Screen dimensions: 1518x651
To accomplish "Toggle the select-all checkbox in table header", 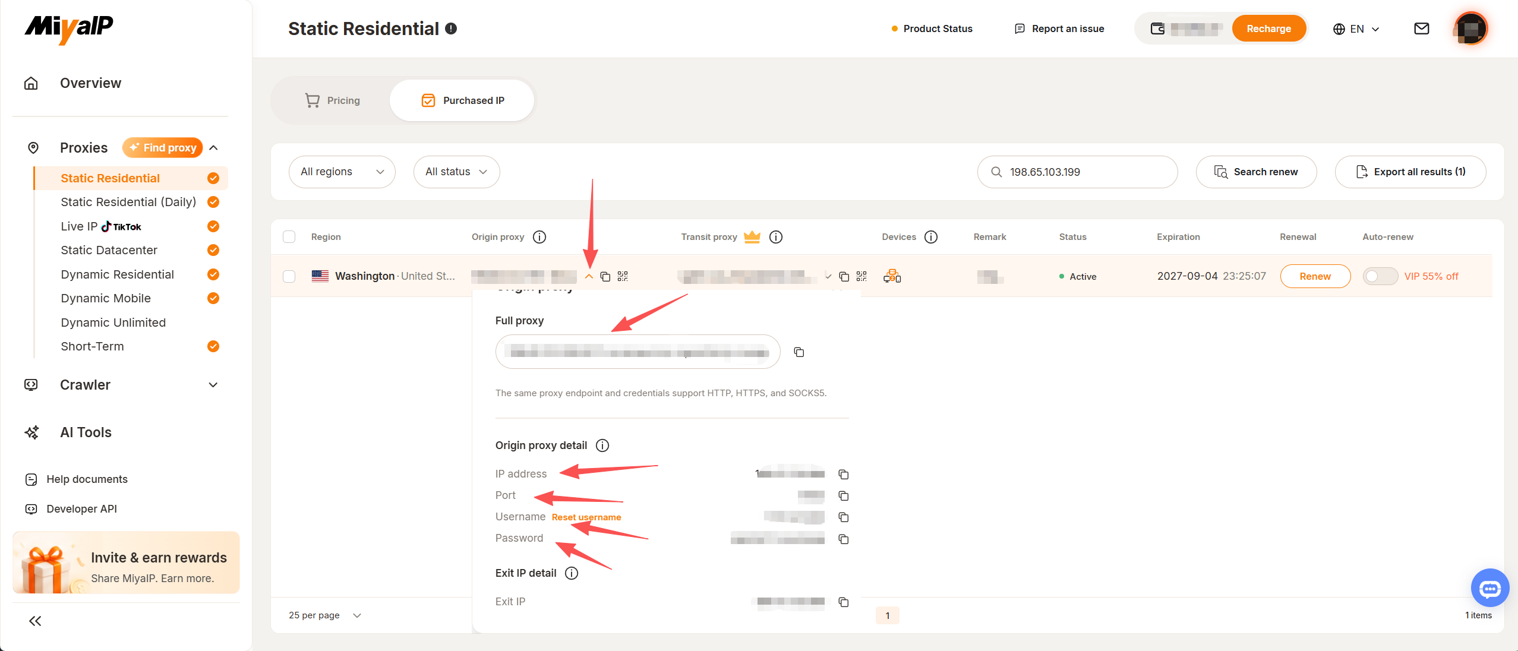I will pos(289,237).
